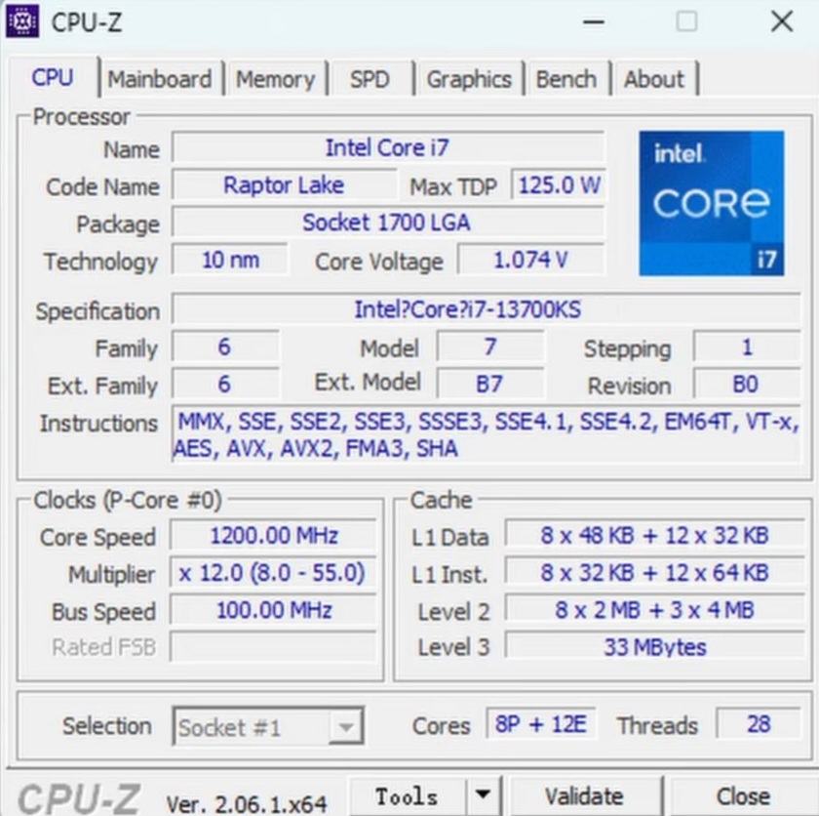Click the Core Speed value 1200.00 MHz
This screenshot has width=819, height=816.
pos(273,536)
